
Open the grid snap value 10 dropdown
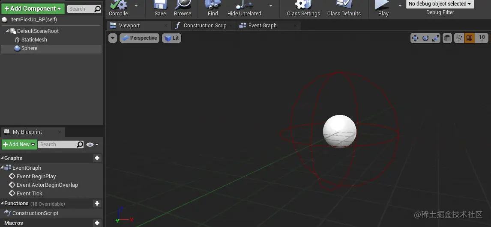point(482,38)
